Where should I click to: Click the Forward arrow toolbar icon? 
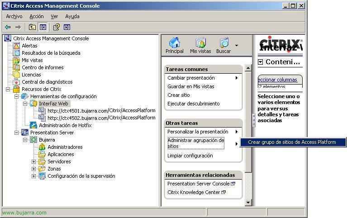coord(18,27)
